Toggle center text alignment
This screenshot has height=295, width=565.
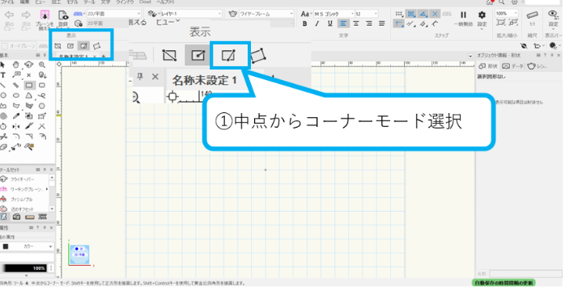click(356, 23)
